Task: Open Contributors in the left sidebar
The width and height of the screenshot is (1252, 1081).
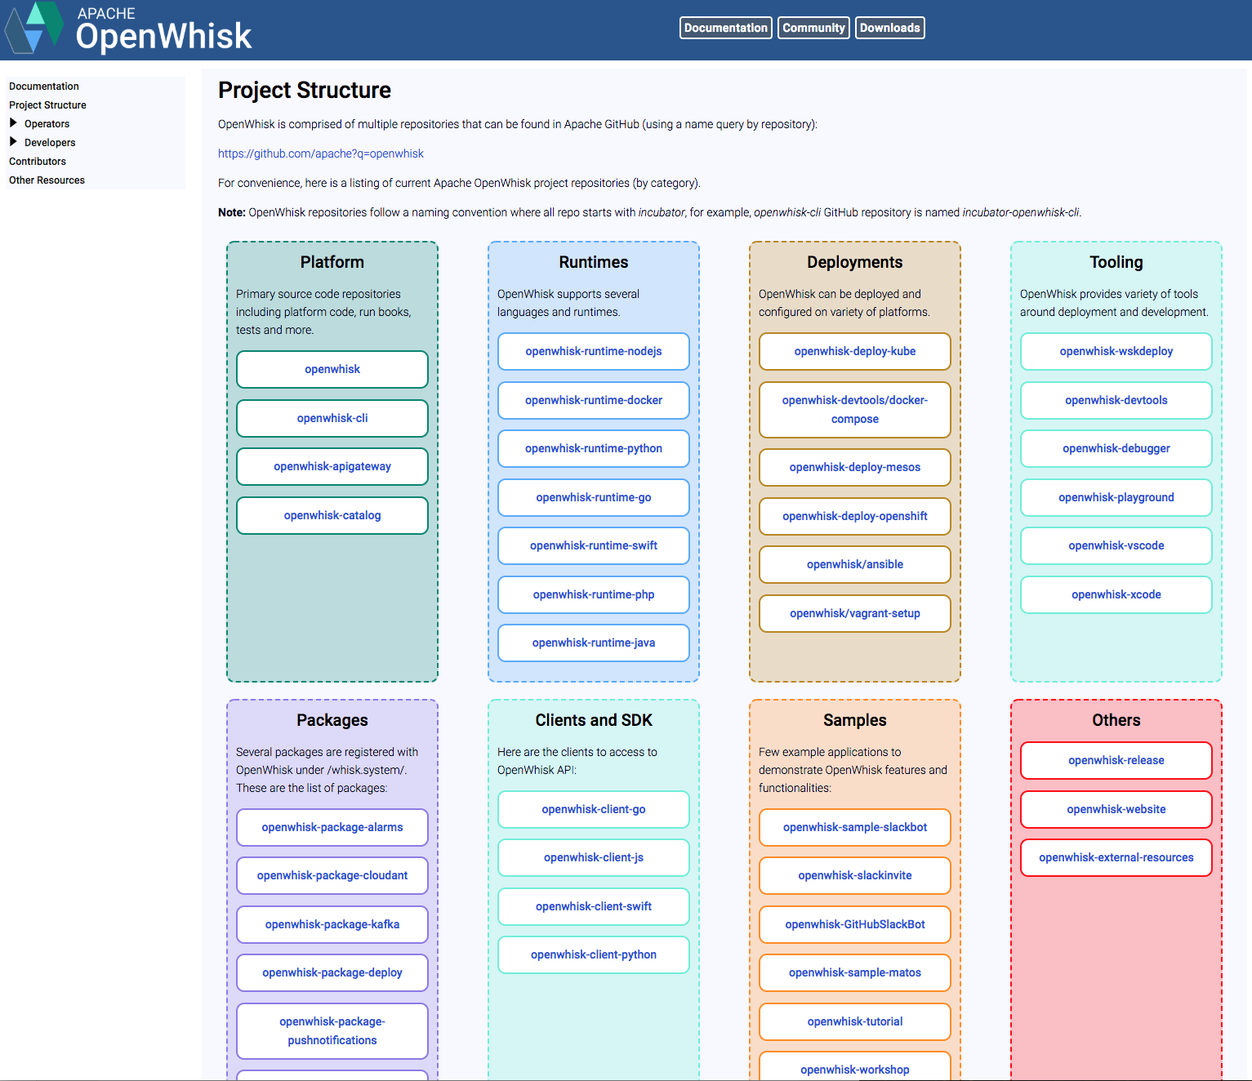Action: click(x=38, y=162)
